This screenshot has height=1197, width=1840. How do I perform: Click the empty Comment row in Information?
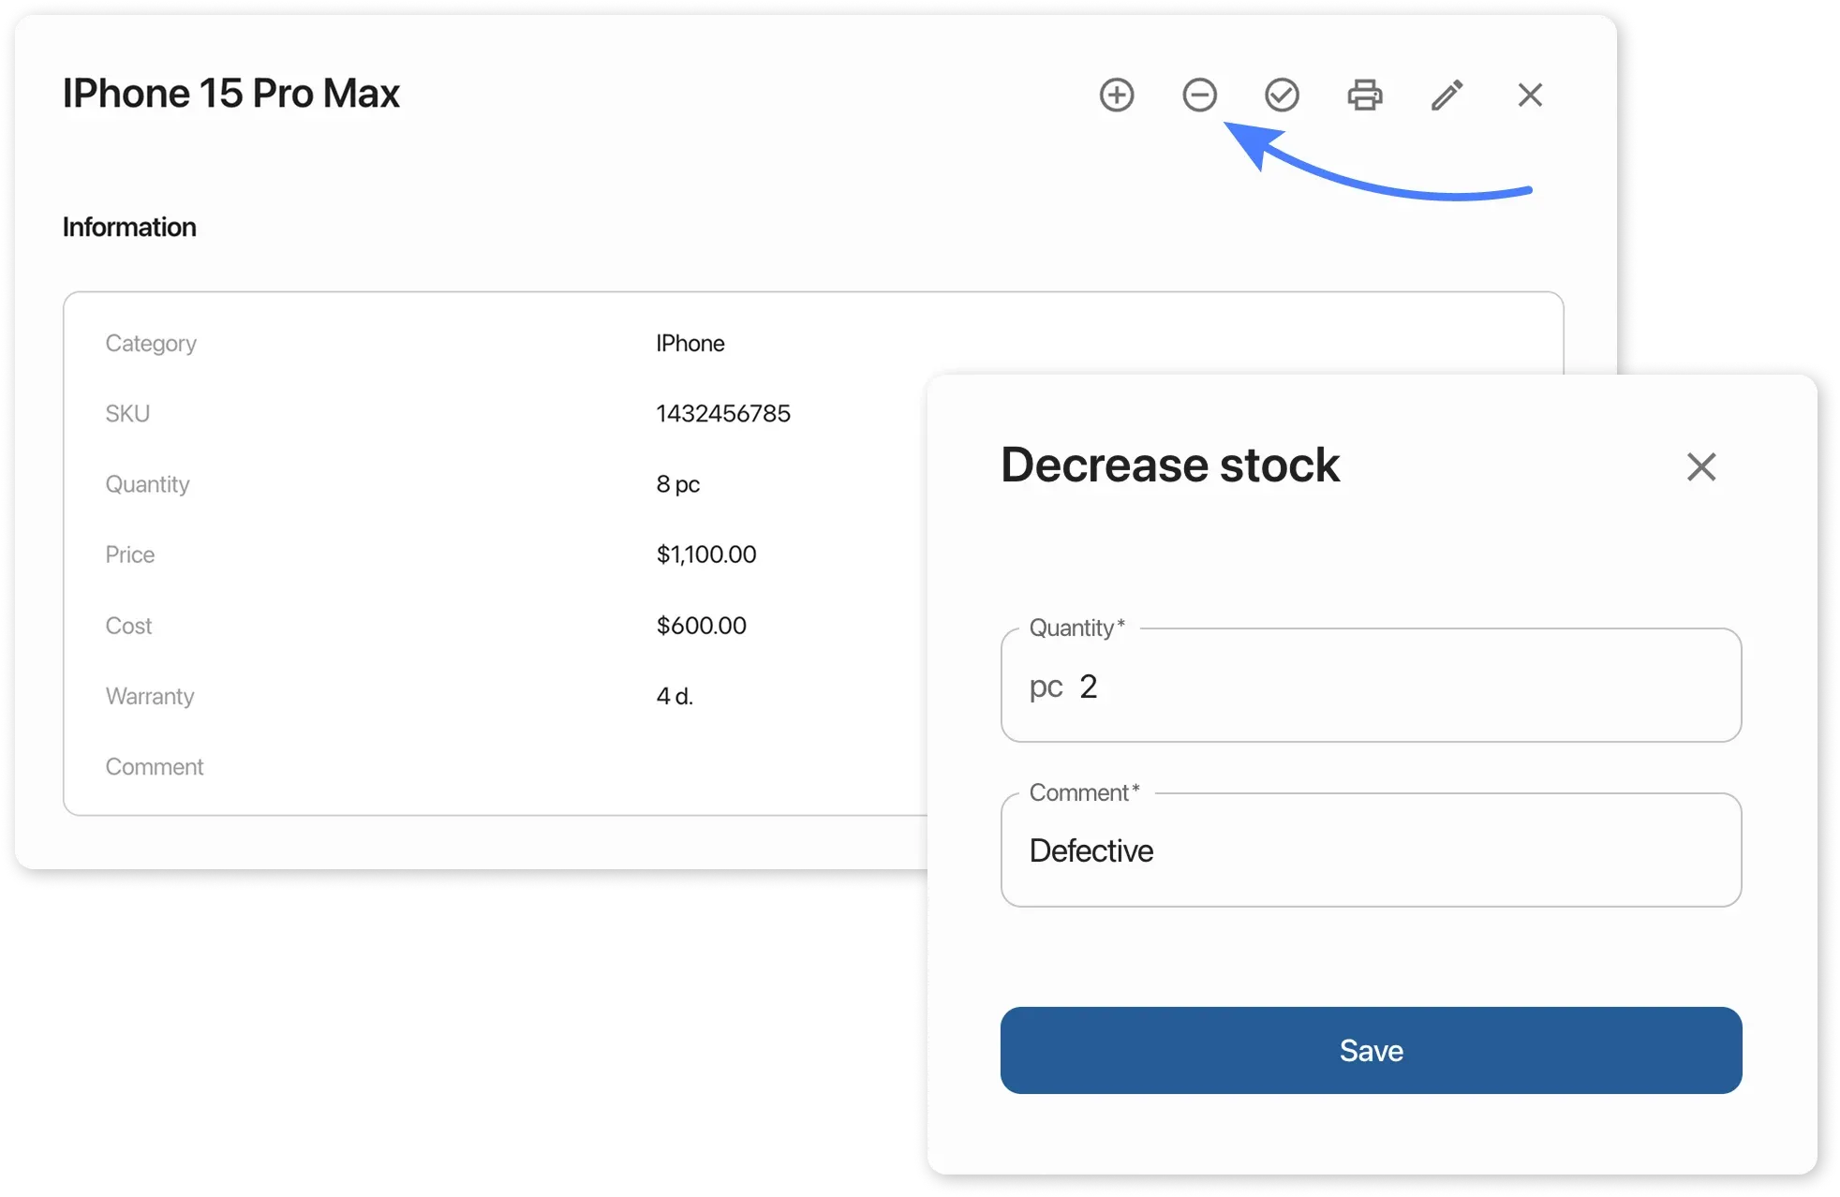point(155,766)
